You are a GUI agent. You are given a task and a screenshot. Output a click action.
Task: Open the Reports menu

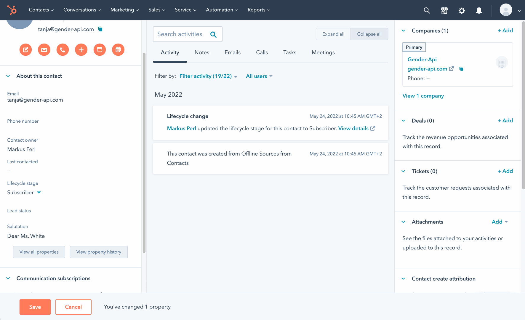click(x=259, y=10)
